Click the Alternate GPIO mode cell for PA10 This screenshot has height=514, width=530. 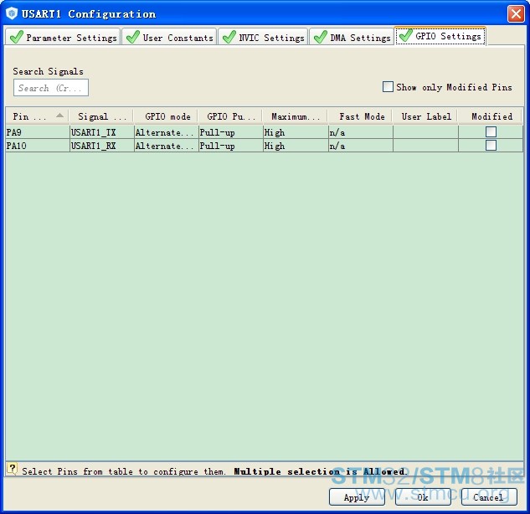[166, 146]
